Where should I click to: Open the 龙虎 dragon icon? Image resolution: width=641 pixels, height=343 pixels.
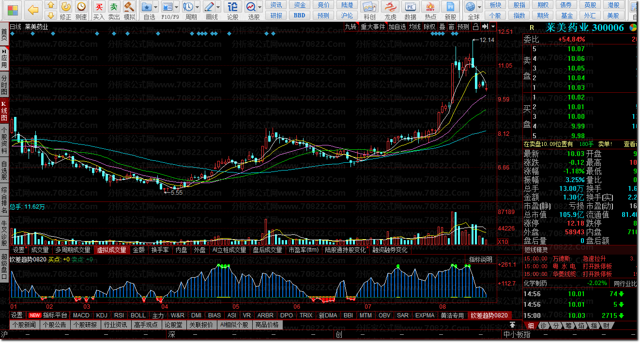[x=390, y=7]
